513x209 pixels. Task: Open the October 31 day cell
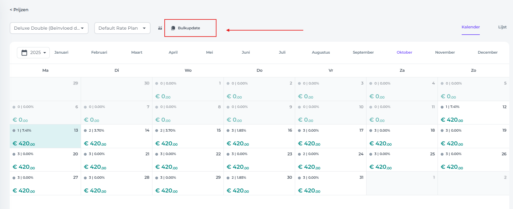click(x=331, y=183)
